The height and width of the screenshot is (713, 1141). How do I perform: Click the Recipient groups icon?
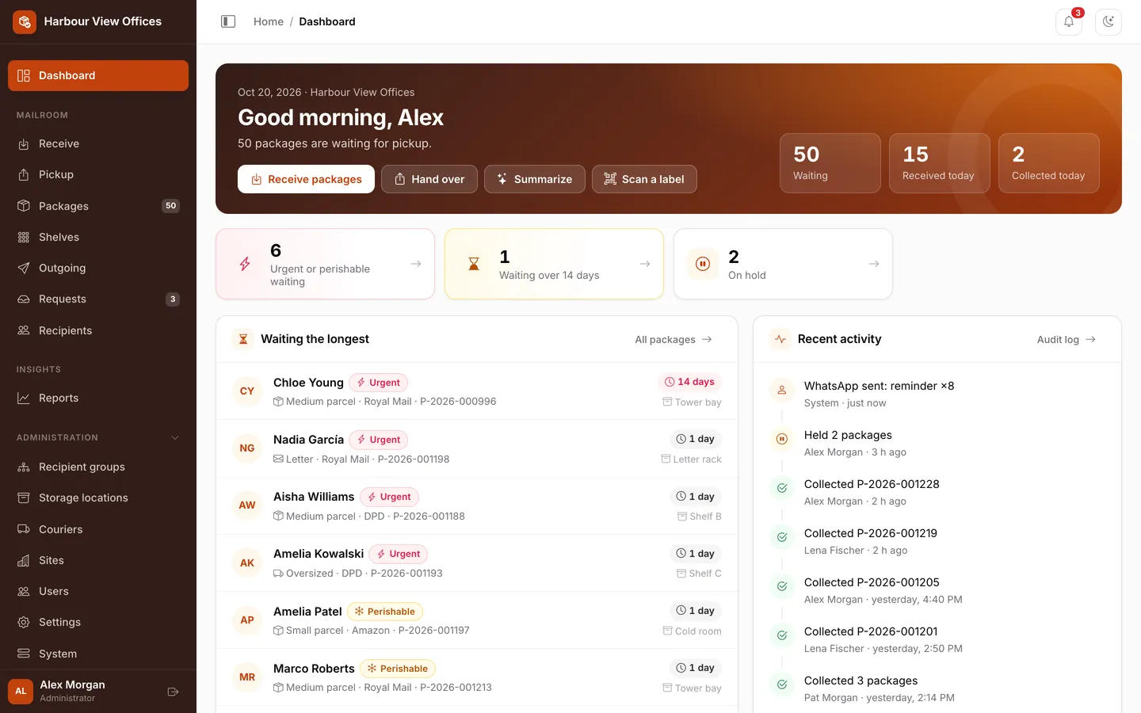(24, 467)
